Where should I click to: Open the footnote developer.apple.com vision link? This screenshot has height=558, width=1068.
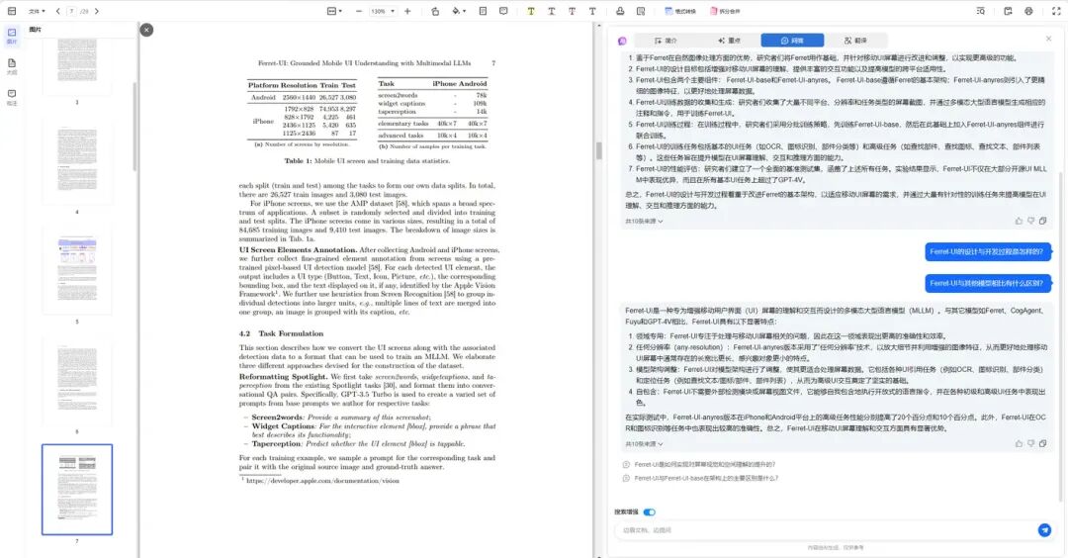pyautogui.click(x=322, y=481)
